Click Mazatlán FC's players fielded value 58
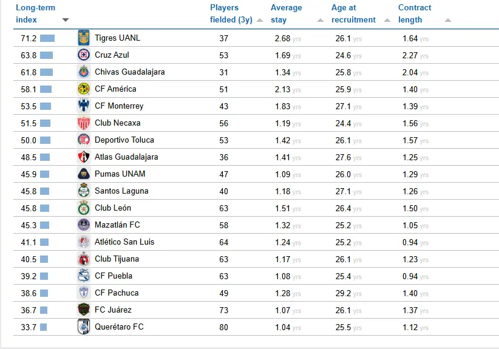 tap(224, 225)
